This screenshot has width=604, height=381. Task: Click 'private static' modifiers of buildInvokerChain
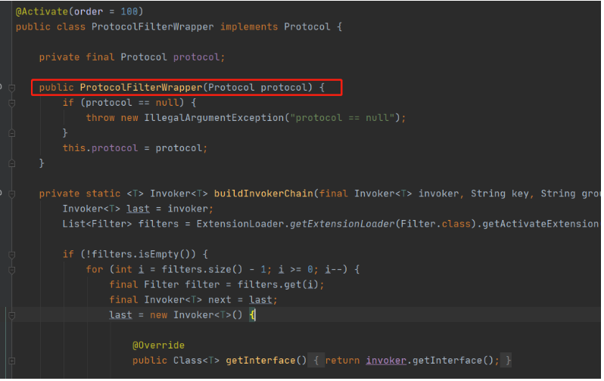click(x=79, y=194)
